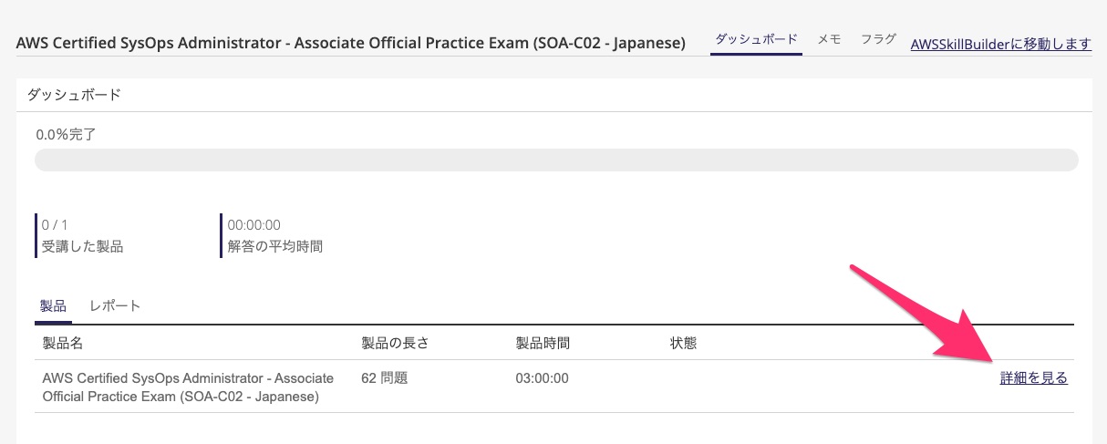Switch to the メモ tab
The height and width of the screenshot is (444, 1107).
[x=829, y=39]
